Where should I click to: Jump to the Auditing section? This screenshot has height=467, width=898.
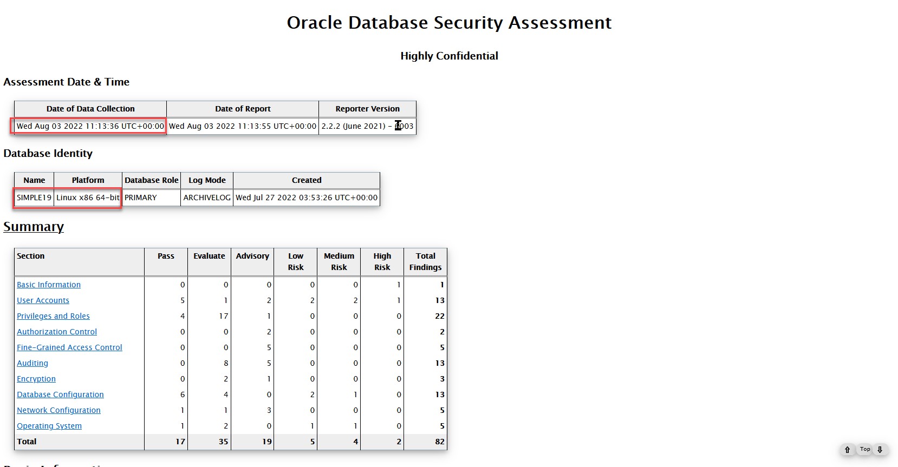coord(32,363)
